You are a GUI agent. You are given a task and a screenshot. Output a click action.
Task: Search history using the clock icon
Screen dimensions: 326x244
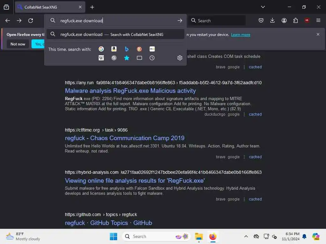coord(152,58)
